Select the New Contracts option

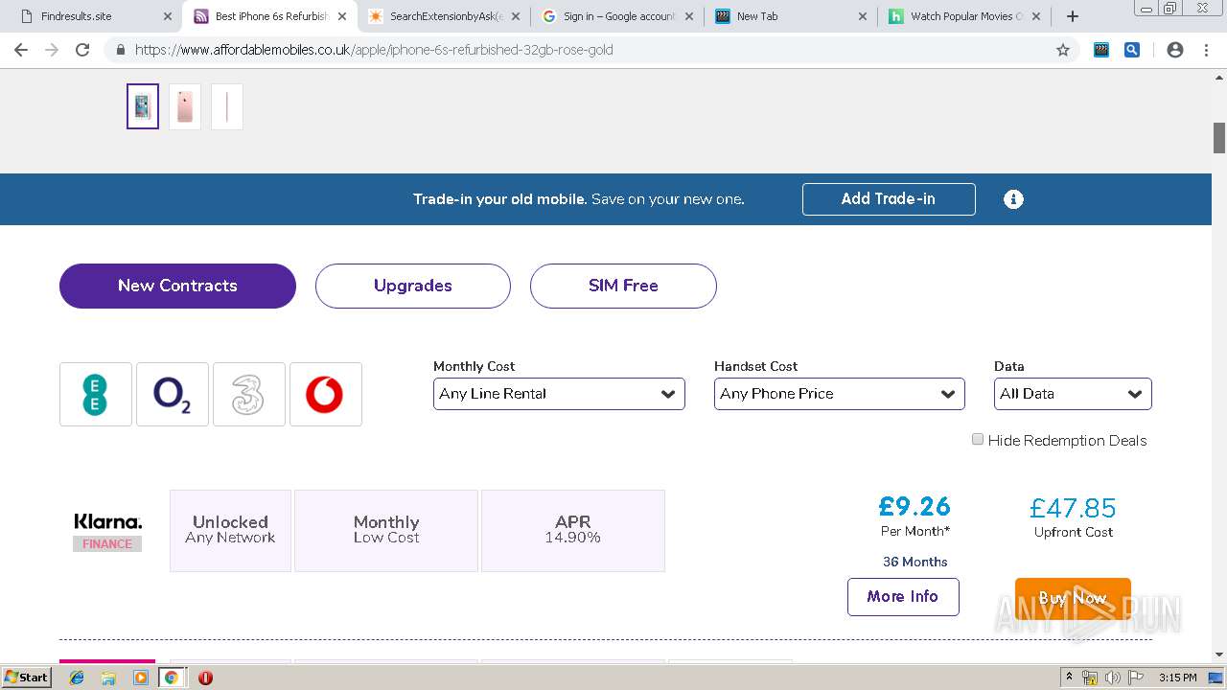click(177, 286)
